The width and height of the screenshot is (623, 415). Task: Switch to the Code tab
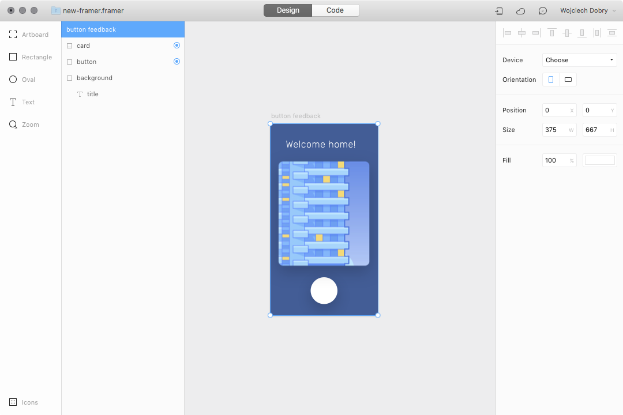click(x=335, y=10)
